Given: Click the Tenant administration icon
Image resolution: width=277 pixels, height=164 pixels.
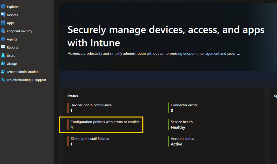Looking at the screenshot, I should click(3, 72).
